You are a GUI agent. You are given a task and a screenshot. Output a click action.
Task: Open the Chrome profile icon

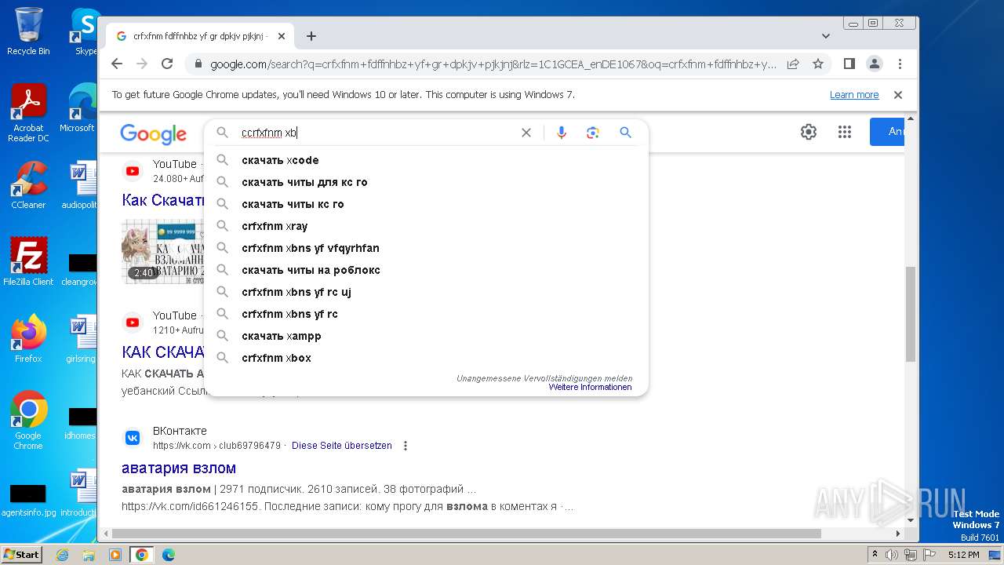point(875,64)
